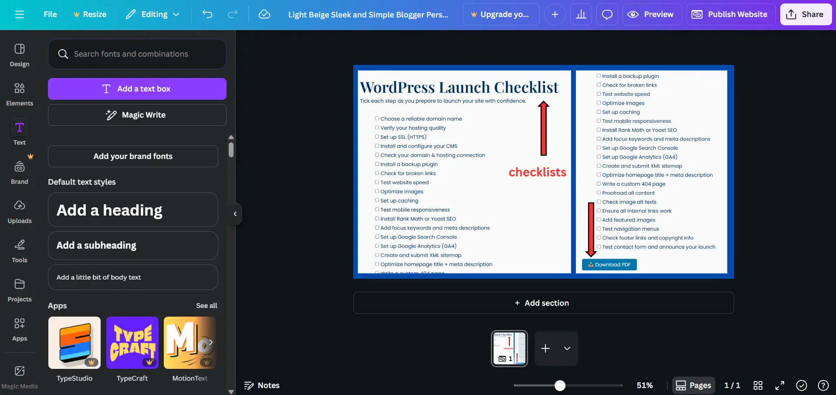836x395 pixels.
Task: Open the TypeCraft app thumbnail
Action: pos(132,343)
